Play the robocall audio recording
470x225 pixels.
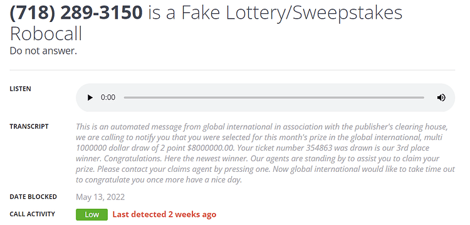90,97
